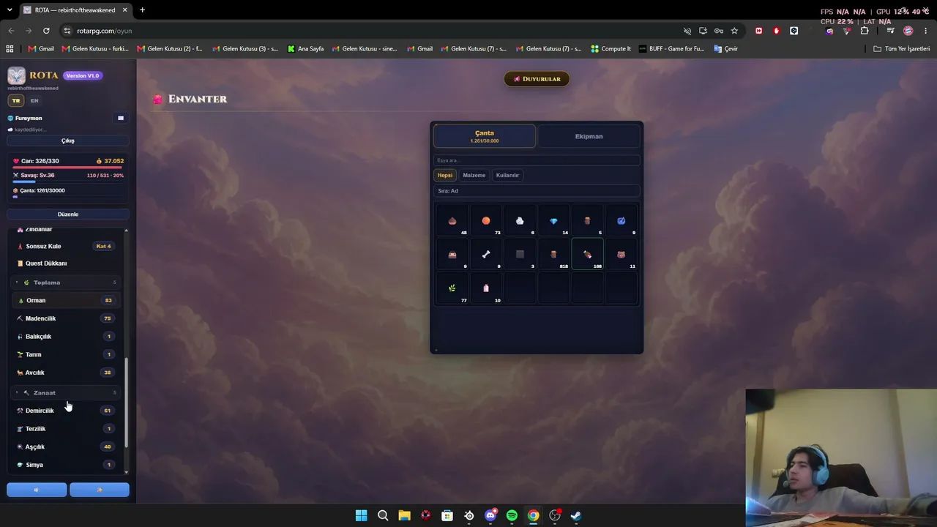The image size is (937, 527).
Task: Open the Madencilik skill
Action: pos(66,318)
